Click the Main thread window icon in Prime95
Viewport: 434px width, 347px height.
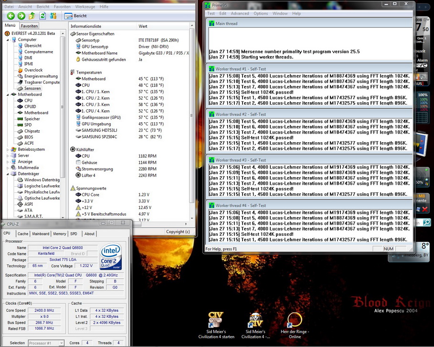212,23
